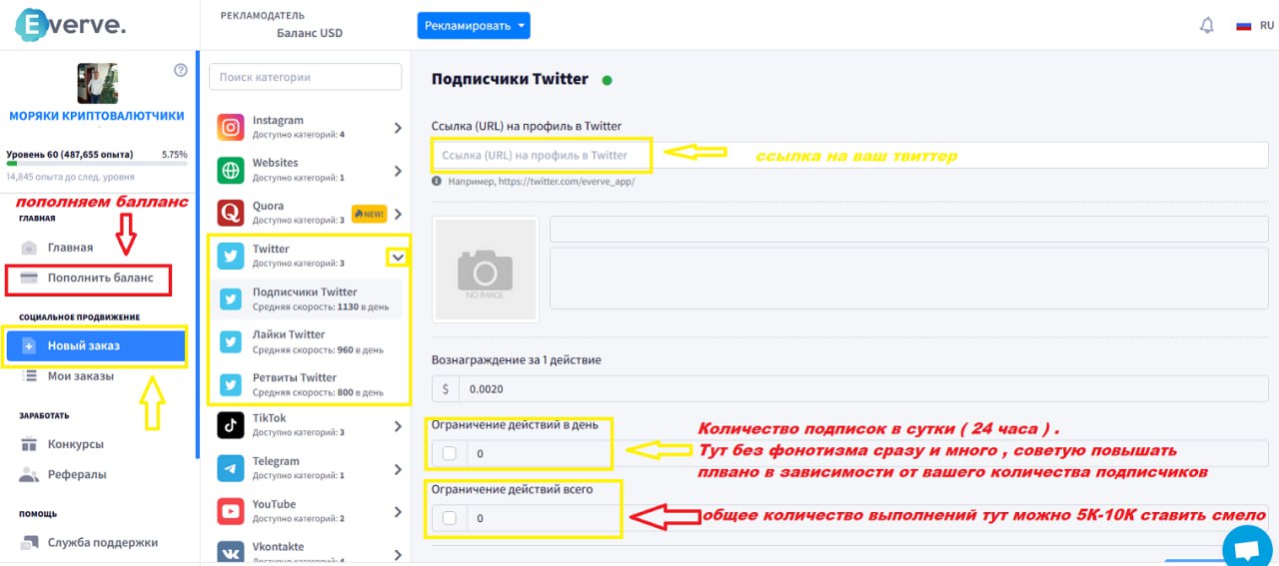Click the daily action limit number field
Screen dimensions: 1279x566
[x=867, y=453]
